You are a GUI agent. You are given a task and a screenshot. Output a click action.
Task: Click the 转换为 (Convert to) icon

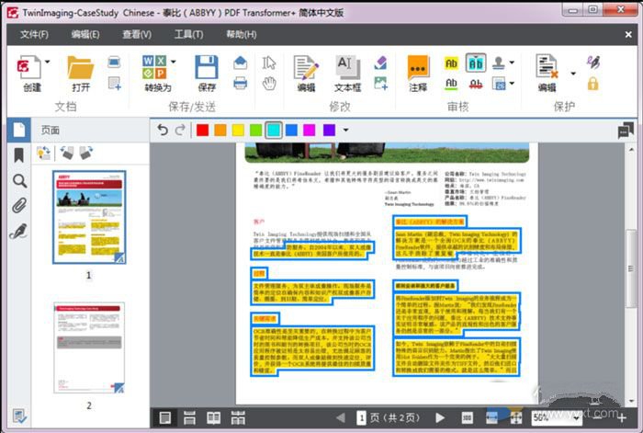tap(154, 67)
